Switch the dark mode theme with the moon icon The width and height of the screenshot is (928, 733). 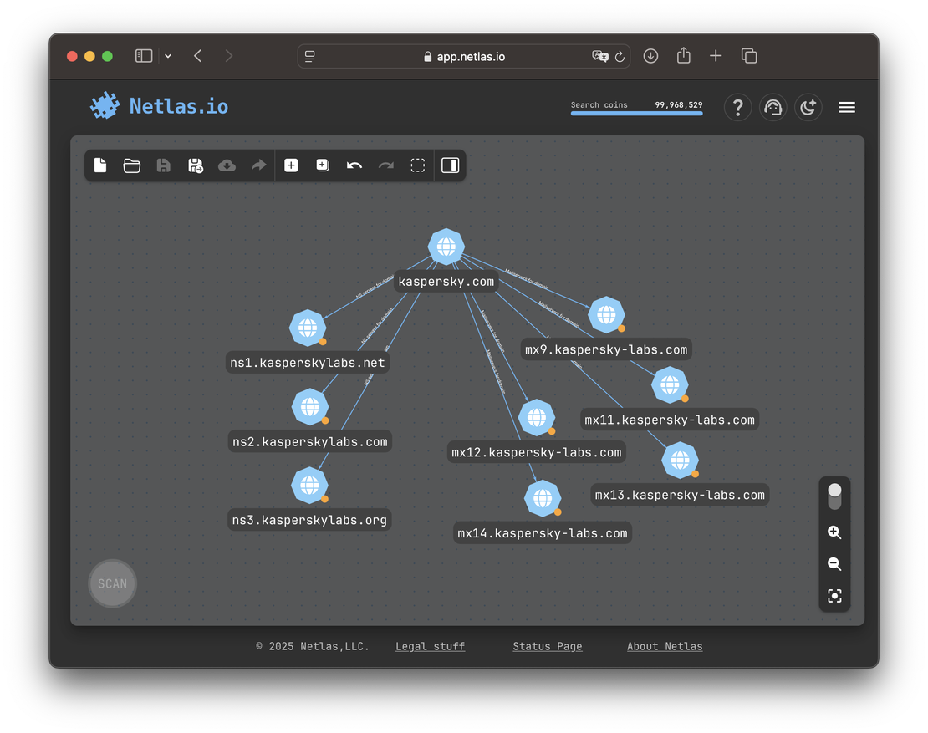coord(808,107)
